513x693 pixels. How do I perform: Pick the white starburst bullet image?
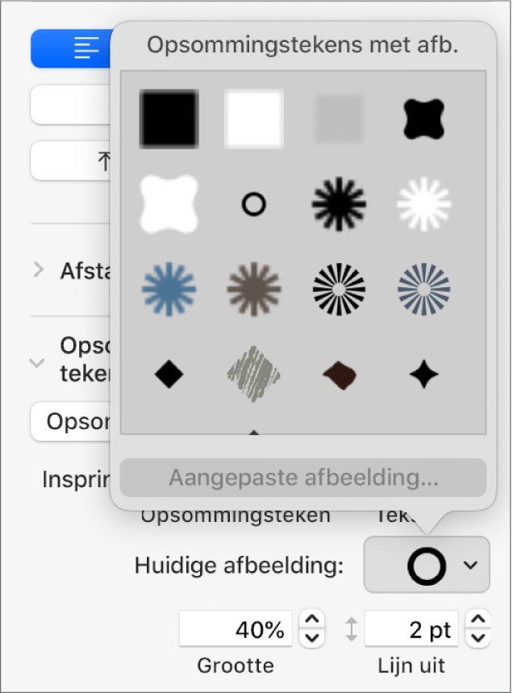pos(424,204)
